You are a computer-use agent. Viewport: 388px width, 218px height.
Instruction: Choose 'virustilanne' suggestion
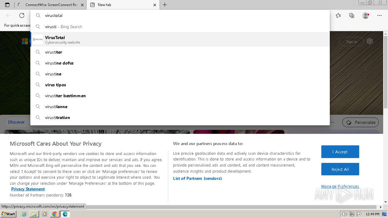click(x=180, y=107)
